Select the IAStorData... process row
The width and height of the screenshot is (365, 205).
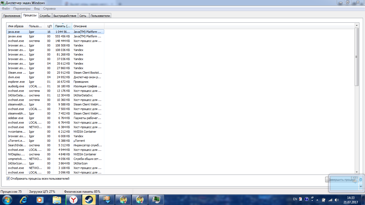(x=55, y=95)
